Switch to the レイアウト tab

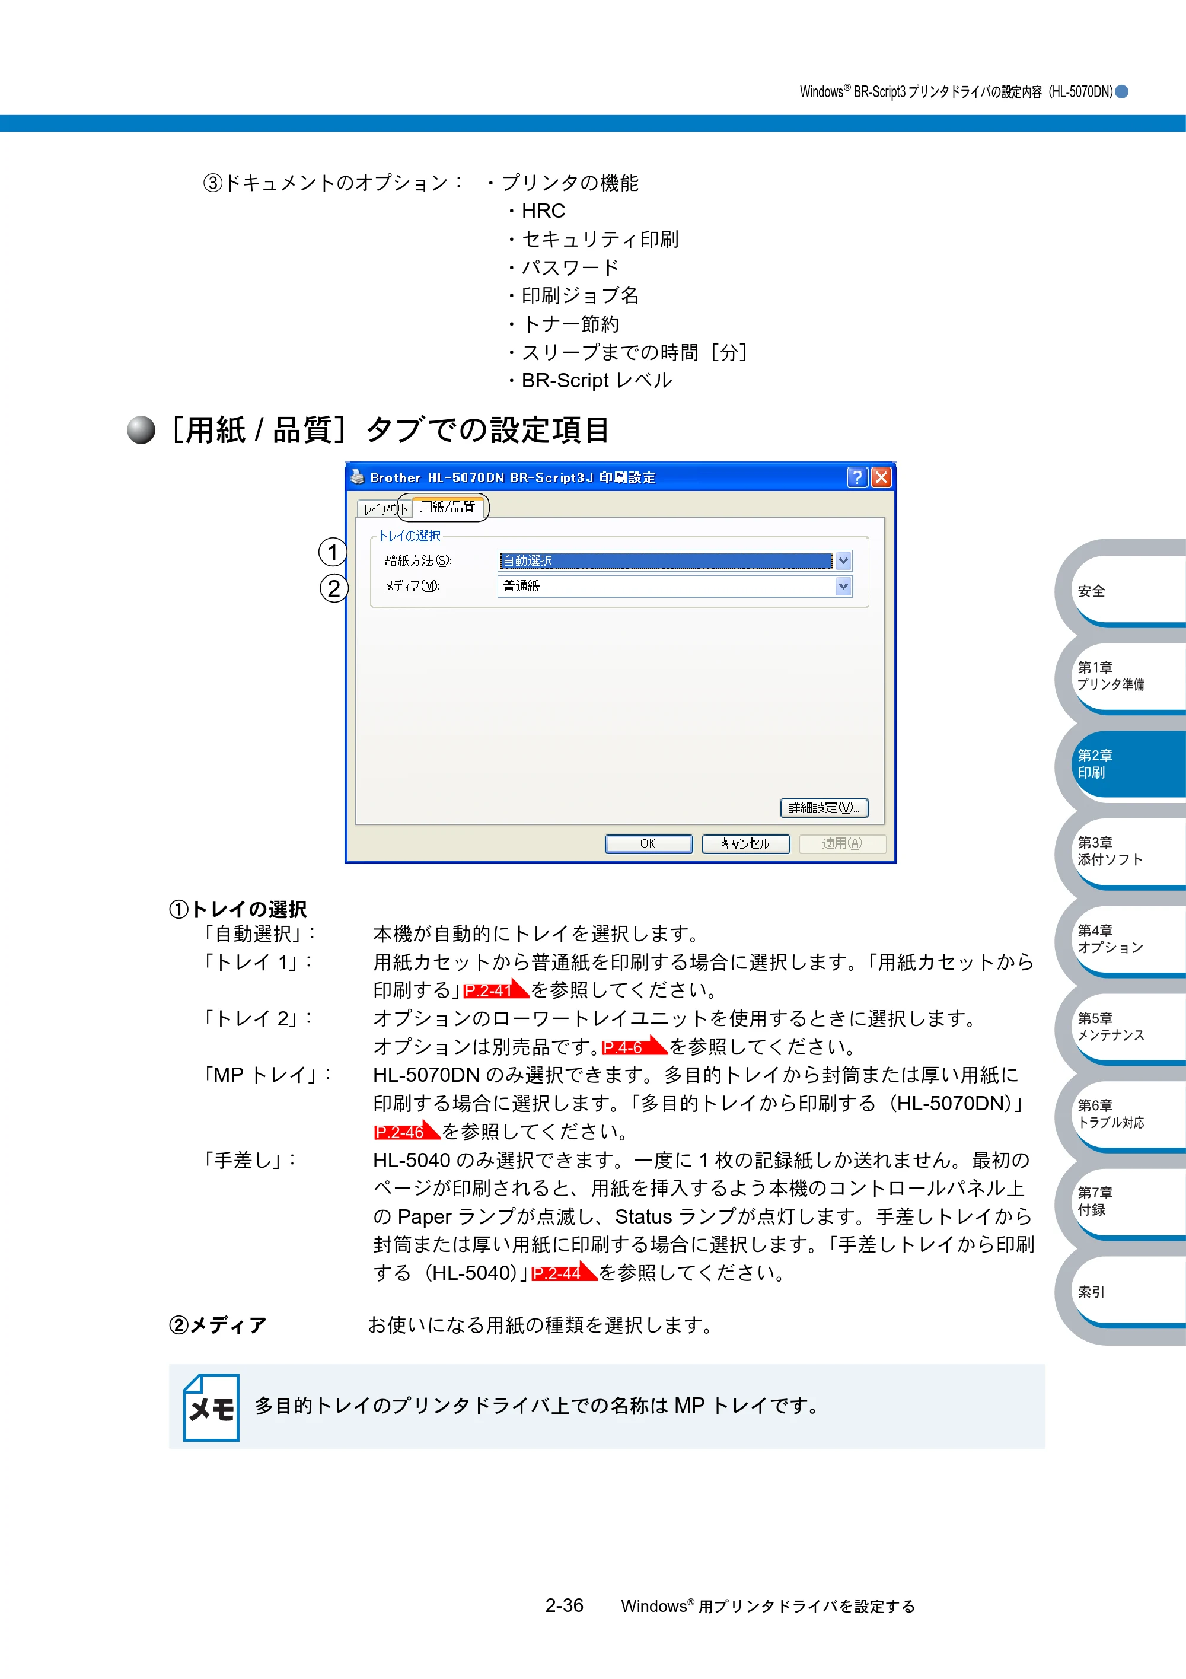[385, 508]
